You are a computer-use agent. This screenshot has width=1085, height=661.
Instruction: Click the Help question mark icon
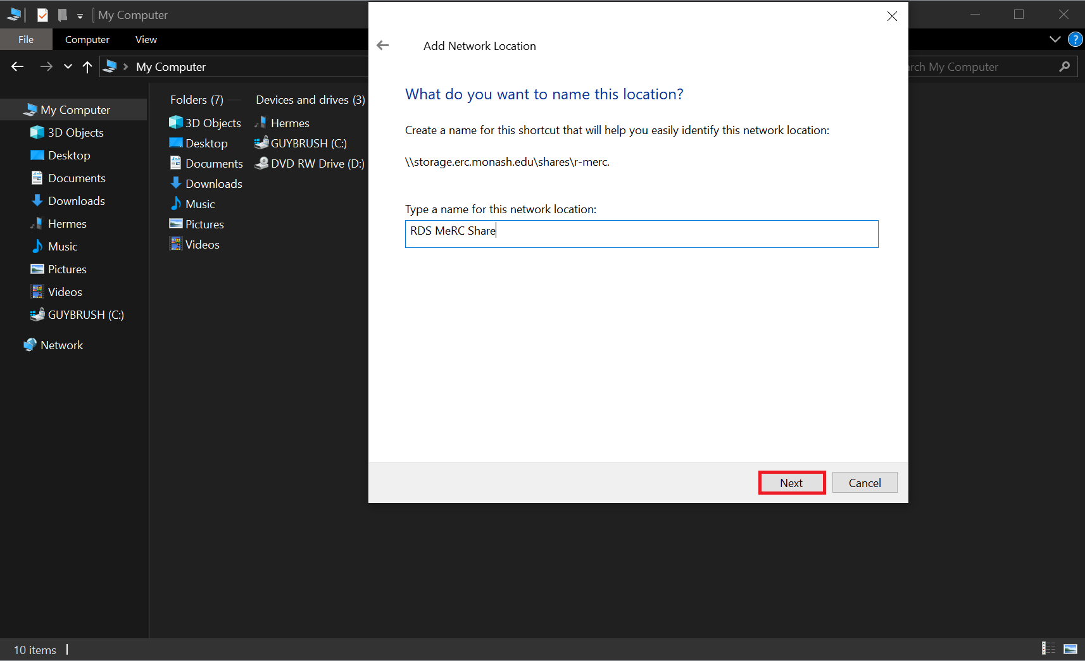pyautogui.click(x=1075, y=39)
